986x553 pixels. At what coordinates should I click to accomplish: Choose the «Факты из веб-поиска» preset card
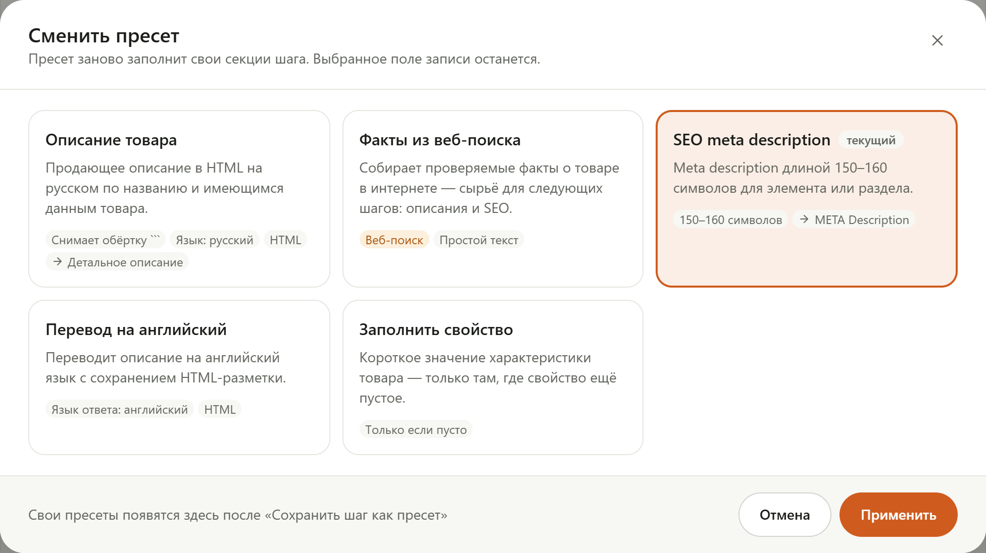point(493,199)
